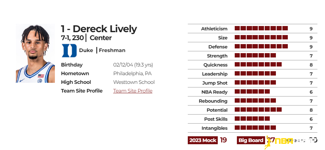Select the Rebounding row label

coord(213,101)
